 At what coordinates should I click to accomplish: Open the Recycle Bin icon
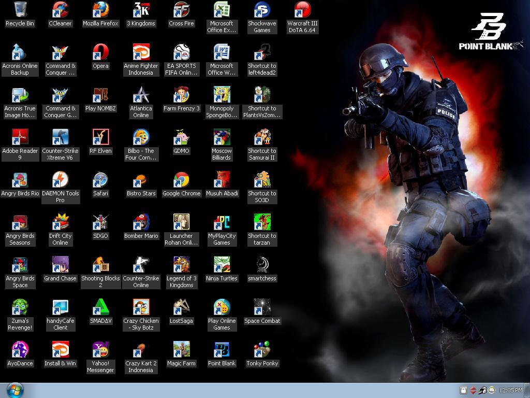pos(20,9)
